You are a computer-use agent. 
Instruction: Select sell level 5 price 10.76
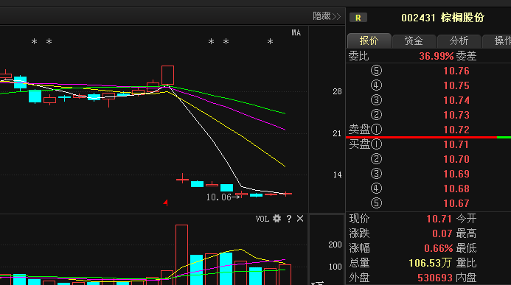pos(456,71)
